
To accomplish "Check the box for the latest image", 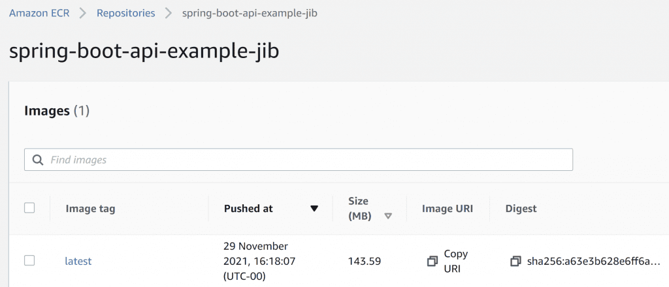I will pos(29,260).
